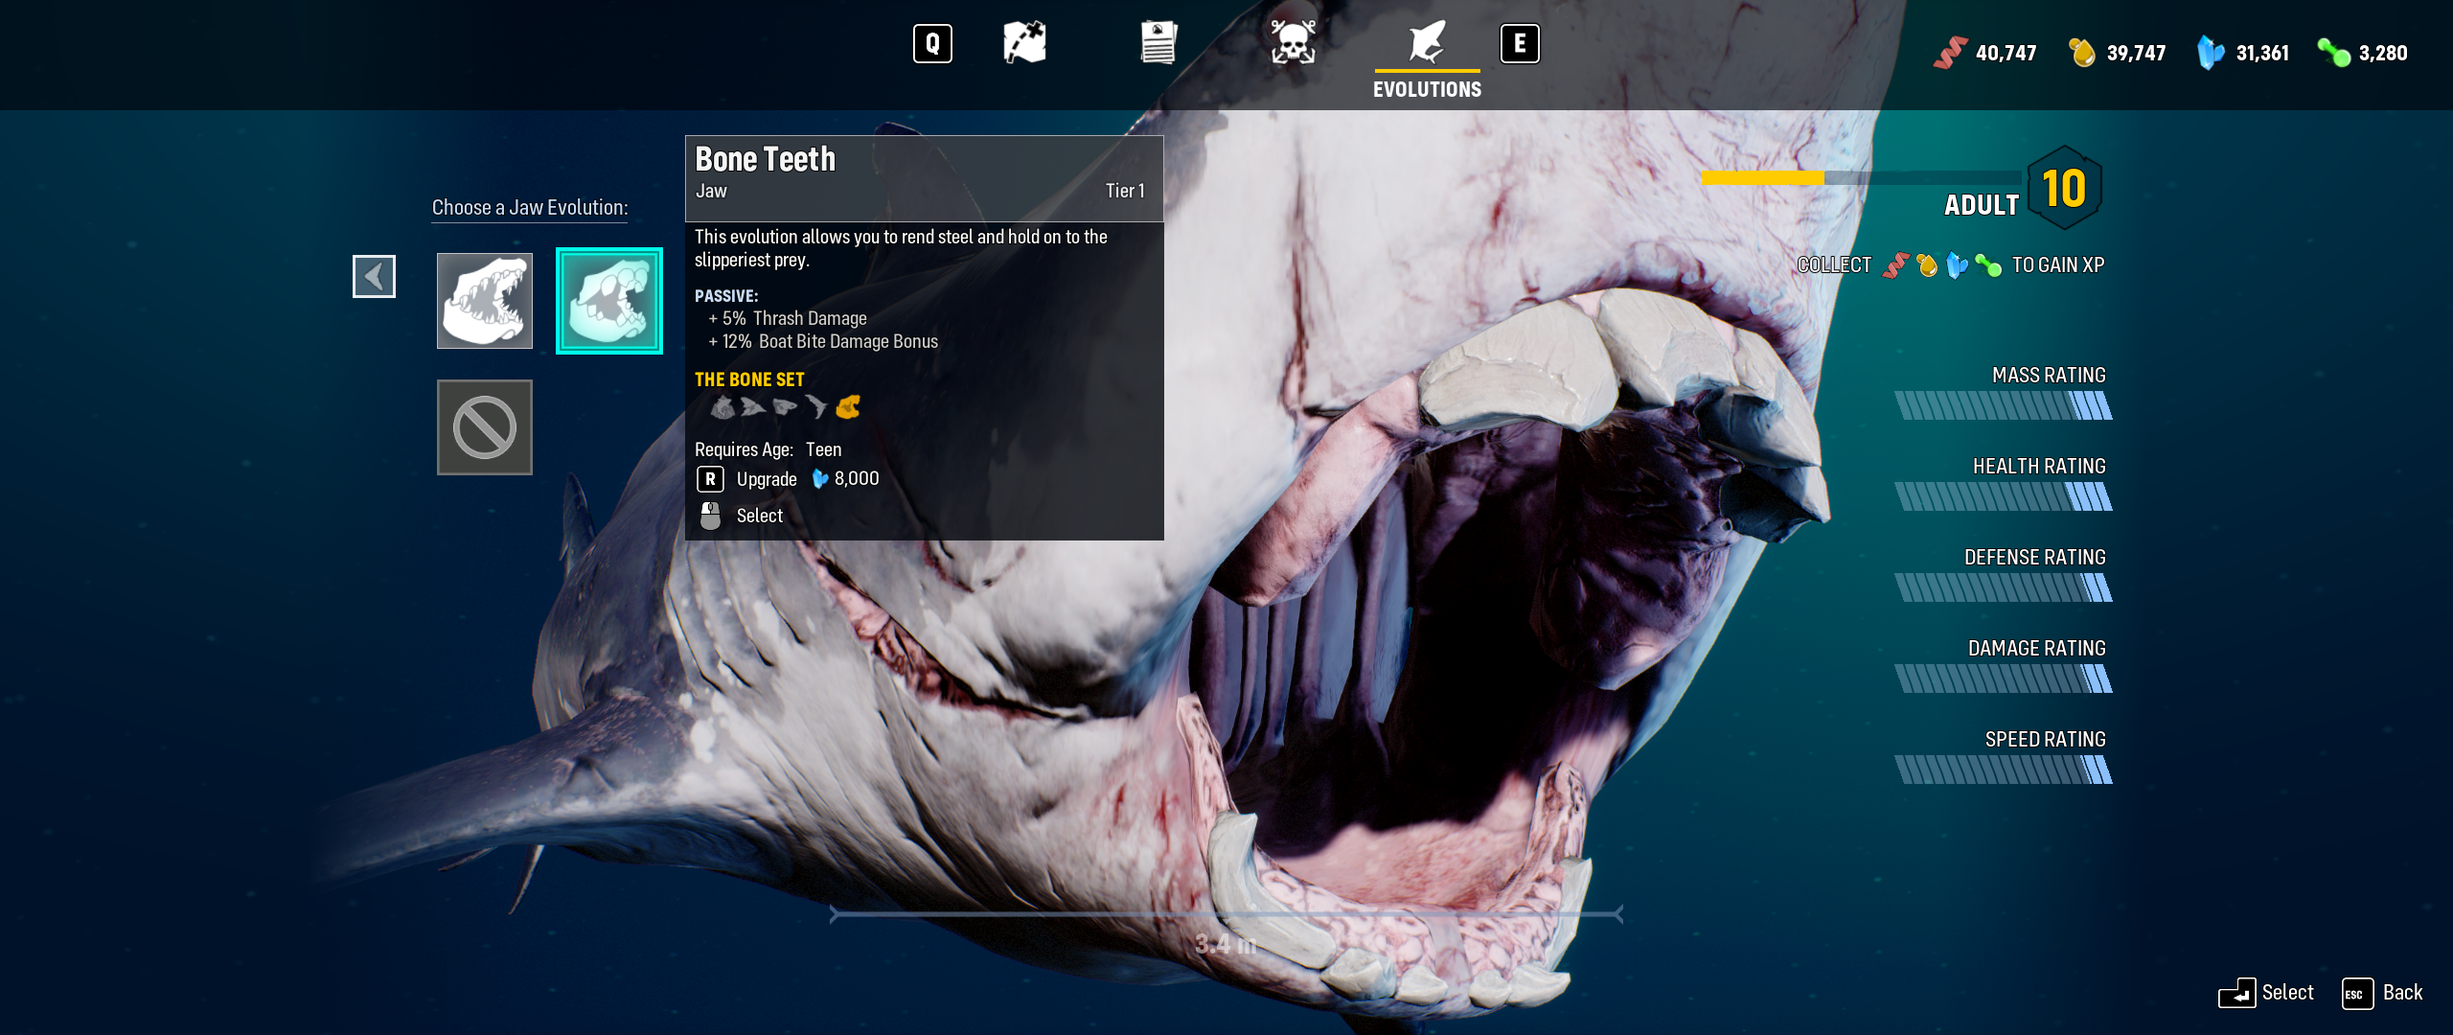Click the yellow fat icon in Collect row
This screenshot has width=2453, height=1035.
pos(1927,265)
